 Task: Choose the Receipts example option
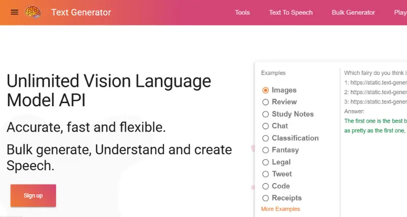tap(266, 198)
